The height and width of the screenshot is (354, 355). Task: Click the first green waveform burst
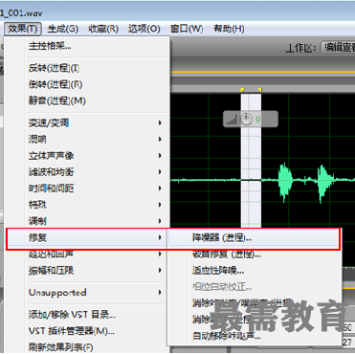[x=285, y=181]
